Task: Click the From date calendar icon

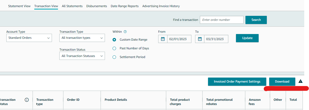Action: 163,39
